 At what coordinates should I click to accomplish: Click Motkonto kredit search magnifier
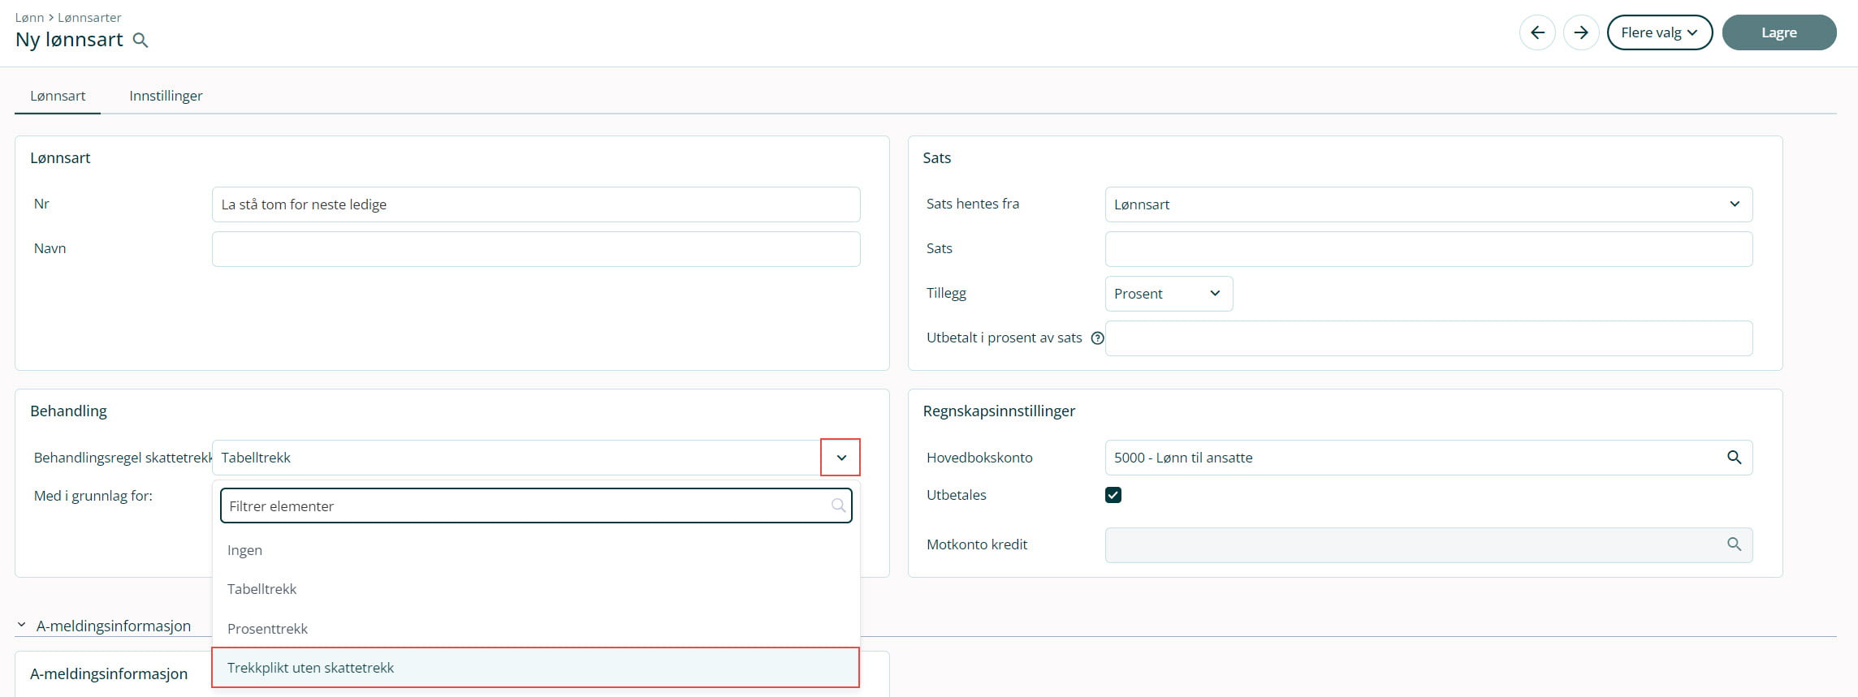click(x=1734, y=544)
